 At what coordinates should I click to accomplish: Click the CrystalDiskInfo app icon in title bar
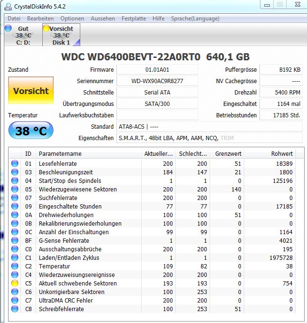pos(8,7)
